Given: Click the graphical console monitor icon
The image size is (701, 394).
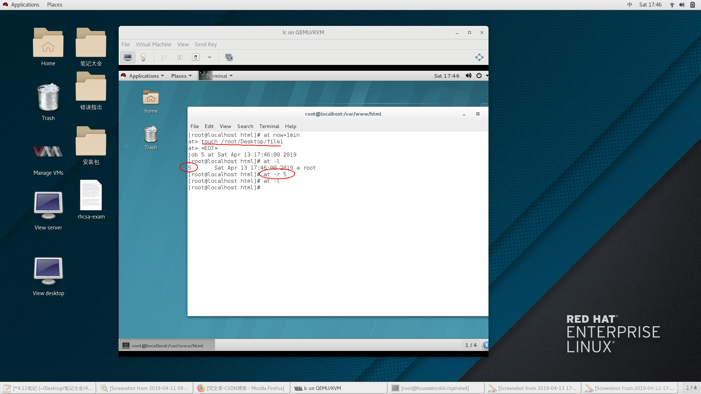Looking at the screenshot, I should coord(128,57).
